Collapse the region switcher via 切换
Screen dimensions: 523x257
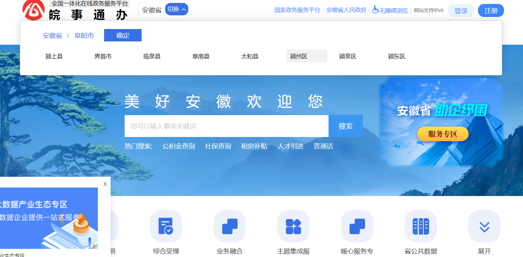pyautogui.click(x=177, y=9)
